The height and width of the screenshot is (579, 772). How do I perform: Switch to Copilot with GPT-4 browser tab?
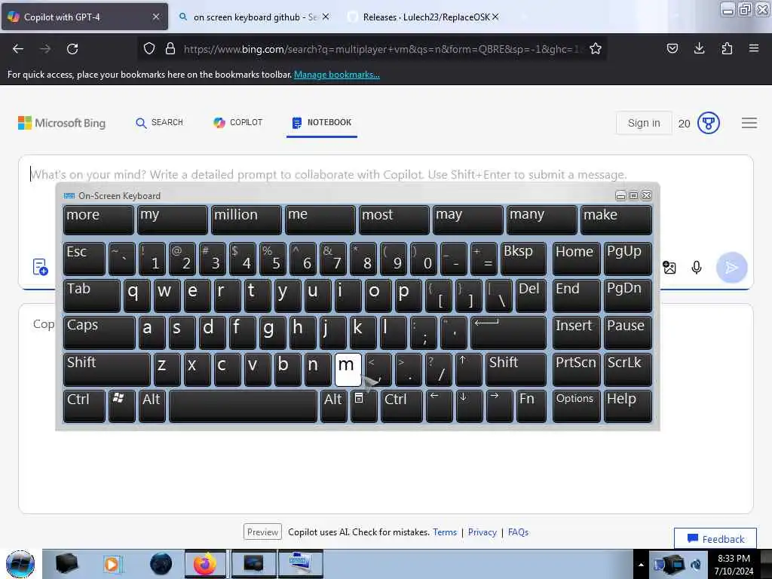(x=84, y=17)
